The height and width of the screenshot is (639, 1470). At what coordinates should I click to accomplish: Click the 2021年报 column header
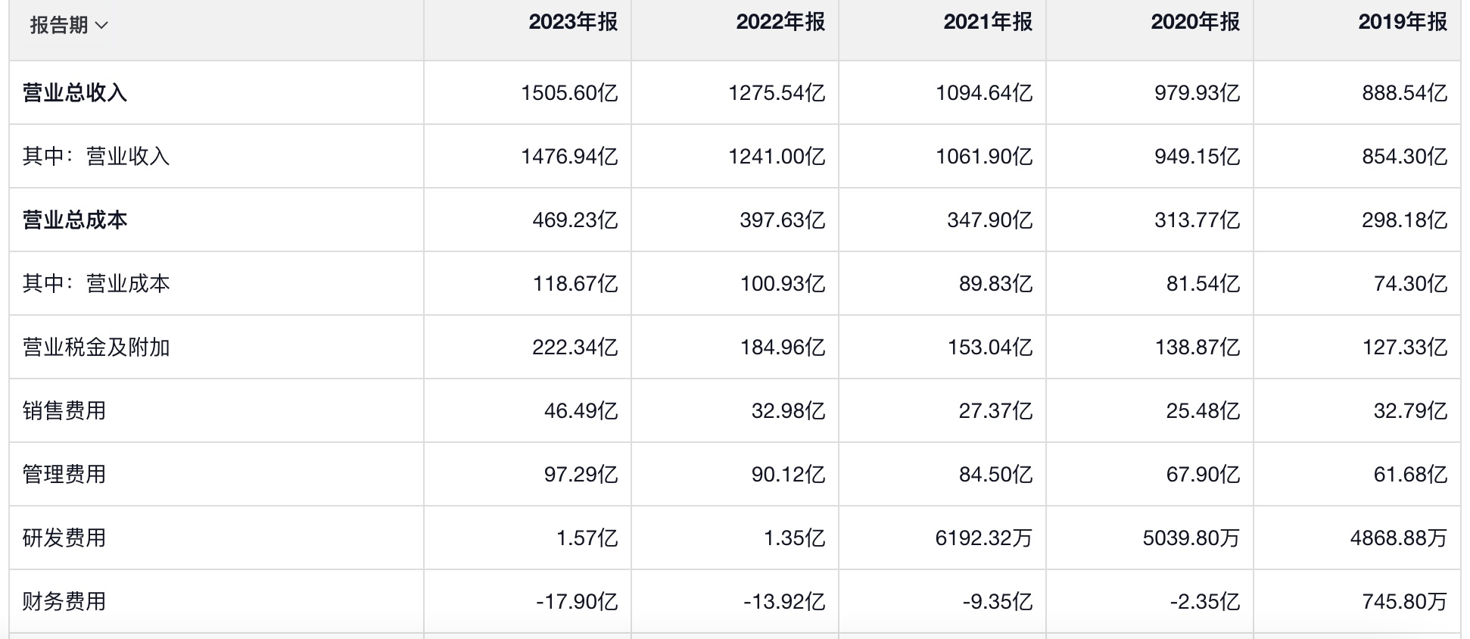(x=988, y=23)
